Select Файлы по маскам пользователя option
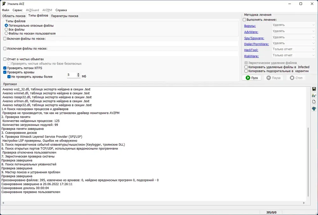Viewport: 318px width, 215px height. [6, 33]
